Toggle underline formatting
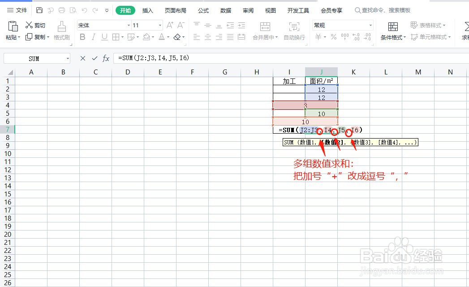Image resolution: width=469 pixels, height=287 pixels. coord(104,37)
